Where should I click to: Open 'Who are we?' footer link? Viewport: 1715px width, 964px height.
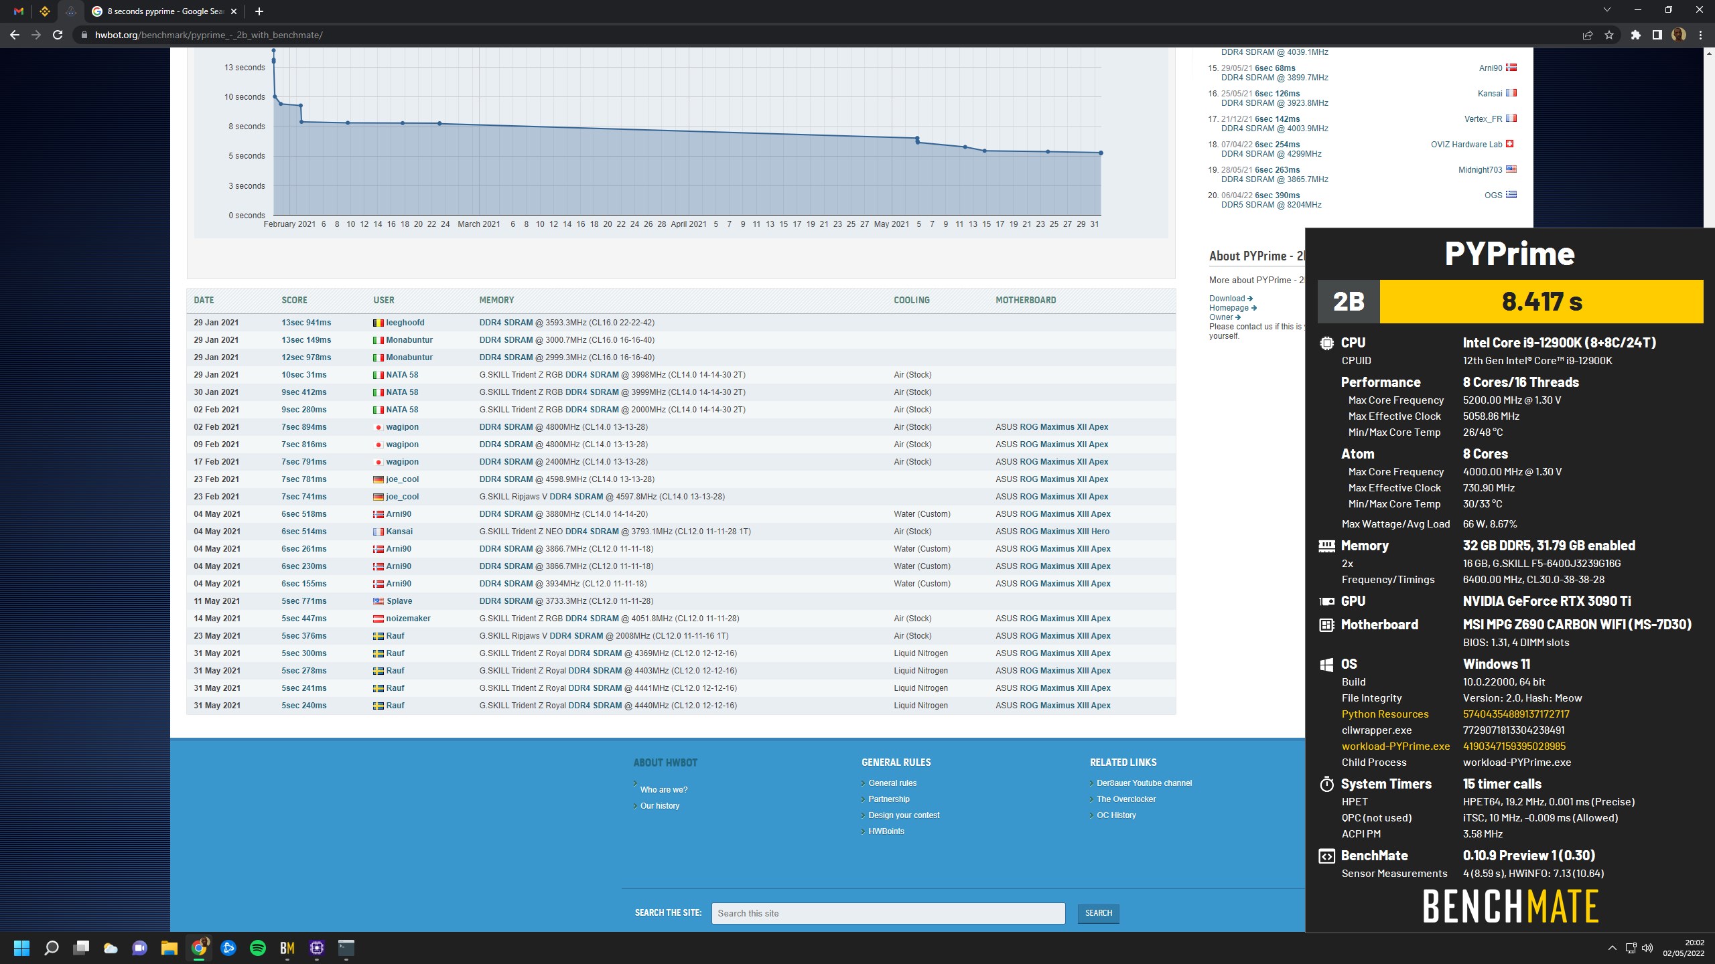pos(664,790)
